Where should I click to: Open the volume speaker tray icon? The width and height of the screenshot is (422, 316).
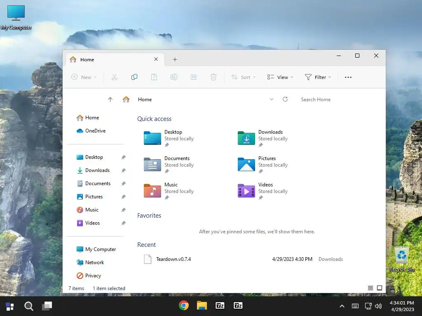[378, 306]
